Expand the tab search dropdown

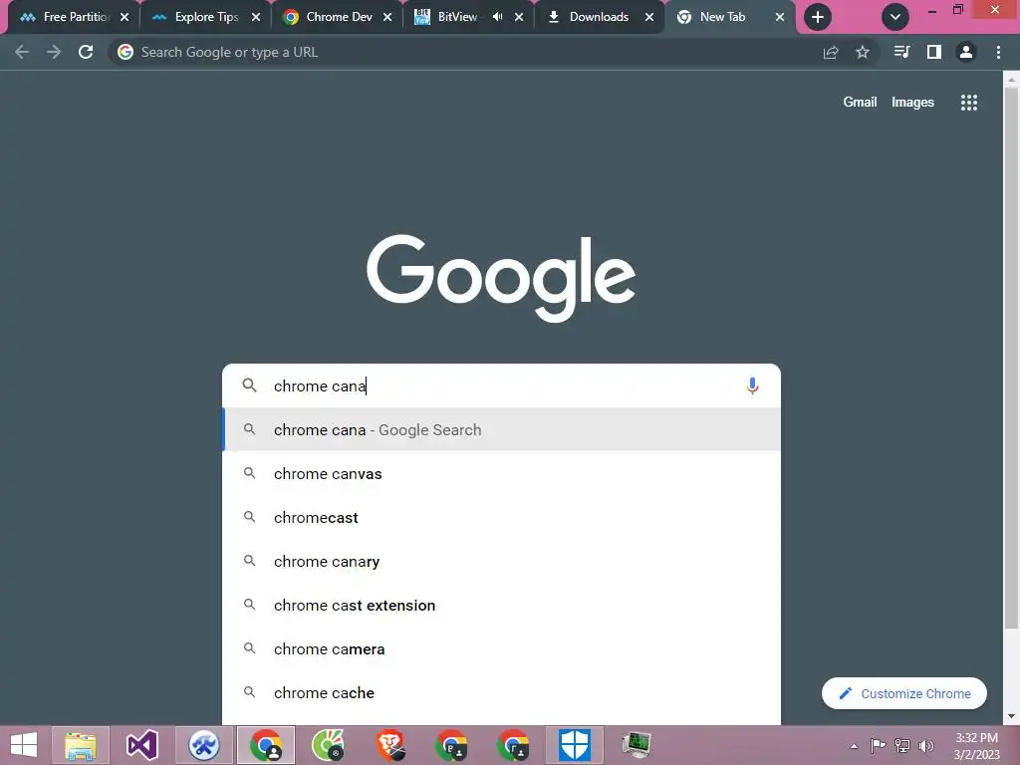coord(895,17)
